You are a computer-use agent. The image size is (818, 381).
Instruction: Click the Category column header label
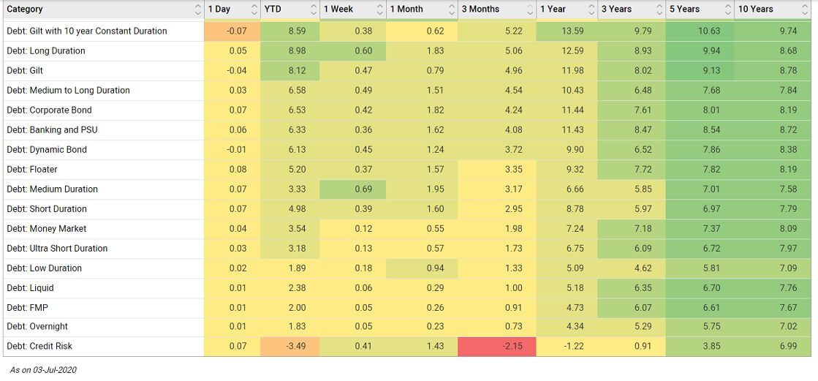[25, 10]
